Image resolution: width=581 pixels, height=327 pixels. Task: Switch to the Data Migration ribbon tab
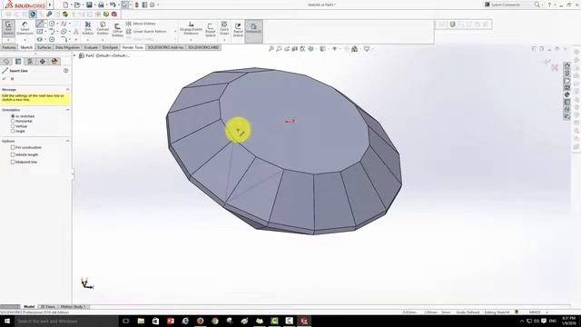[x=67, y=47]
